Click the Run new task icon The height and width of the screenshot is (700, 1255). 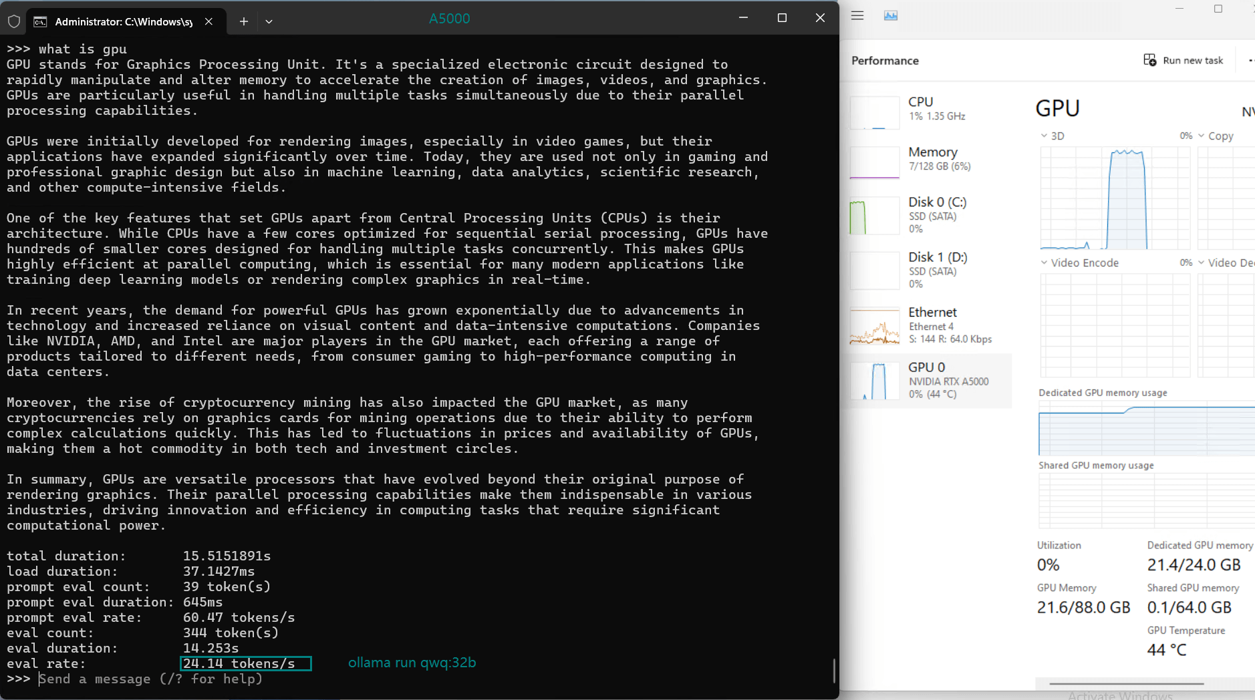coord(1150,60)
